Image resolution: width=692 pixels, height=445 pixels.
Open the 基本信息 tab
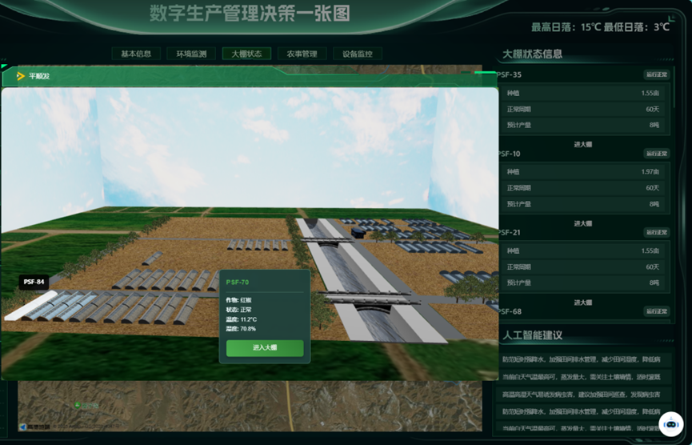(135, 54)
